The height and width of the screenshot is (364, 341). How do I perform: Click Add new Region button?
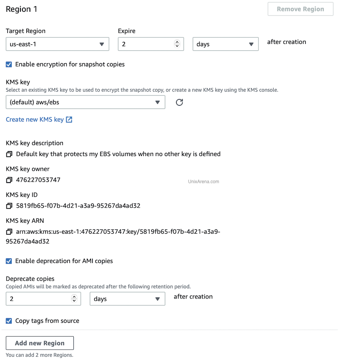tap(40, 343)
